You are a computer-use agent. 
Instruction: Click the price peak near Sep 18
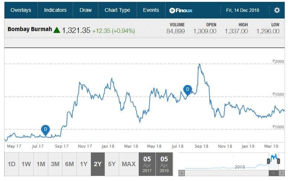click(199, 64)
